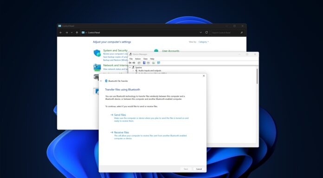Viewport: 323px width, 178px height.
Task: Click Show/Hide console tree icon in Device Manager
Action: tap(139, 63)
